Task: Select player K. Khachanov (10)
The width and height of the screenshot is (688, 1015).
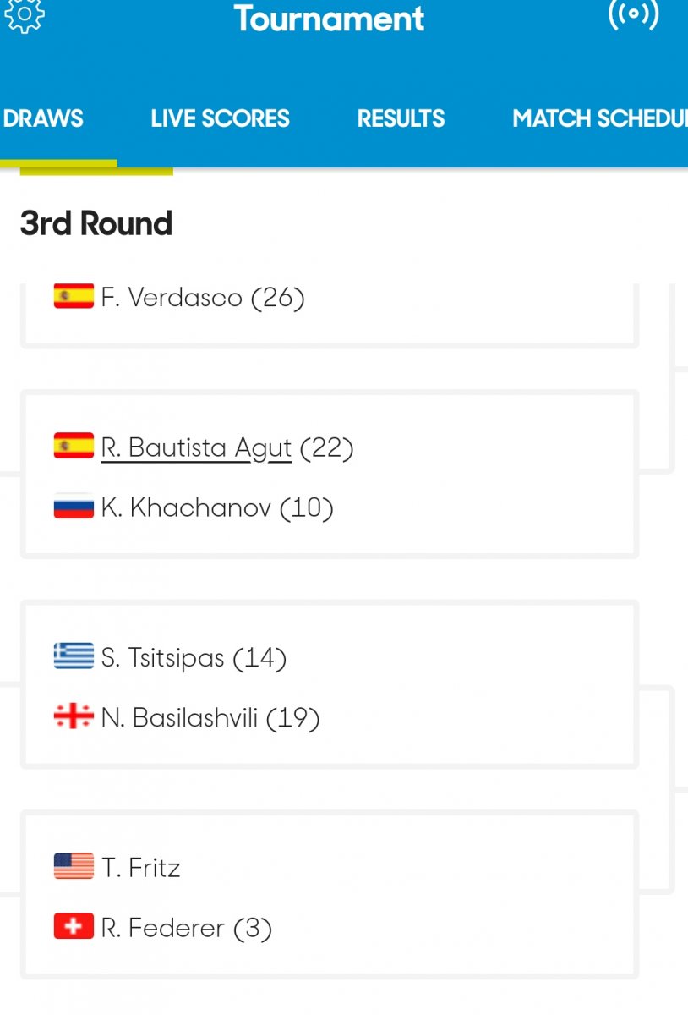Action: click(x=217, y=507)
